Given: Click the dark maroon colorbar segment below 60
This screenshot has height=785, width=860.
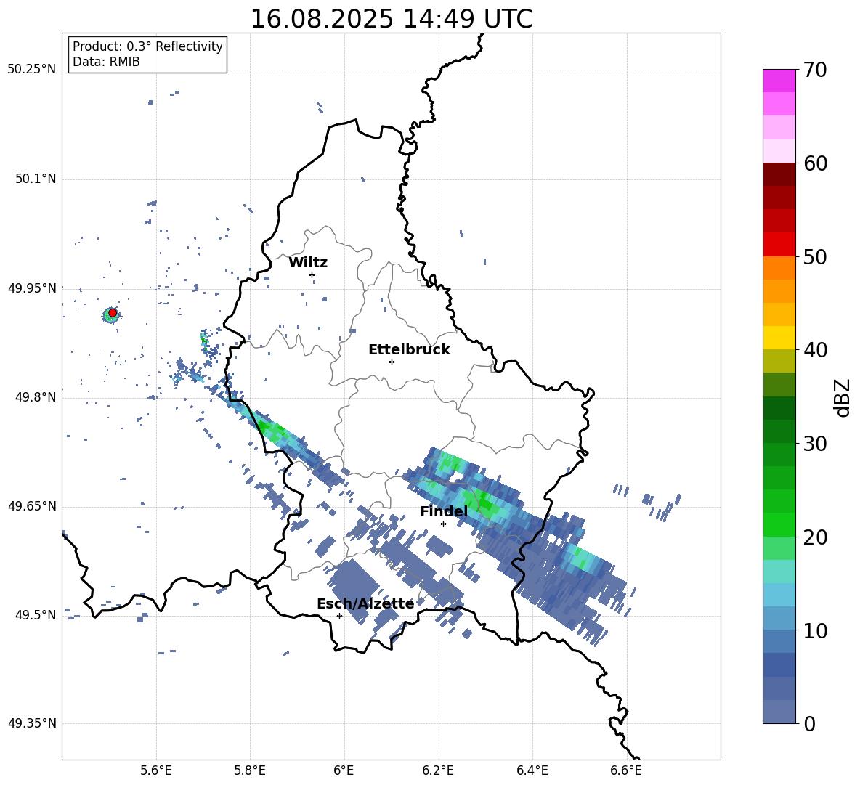Looking at the screenshot, I should coord(779,174).
